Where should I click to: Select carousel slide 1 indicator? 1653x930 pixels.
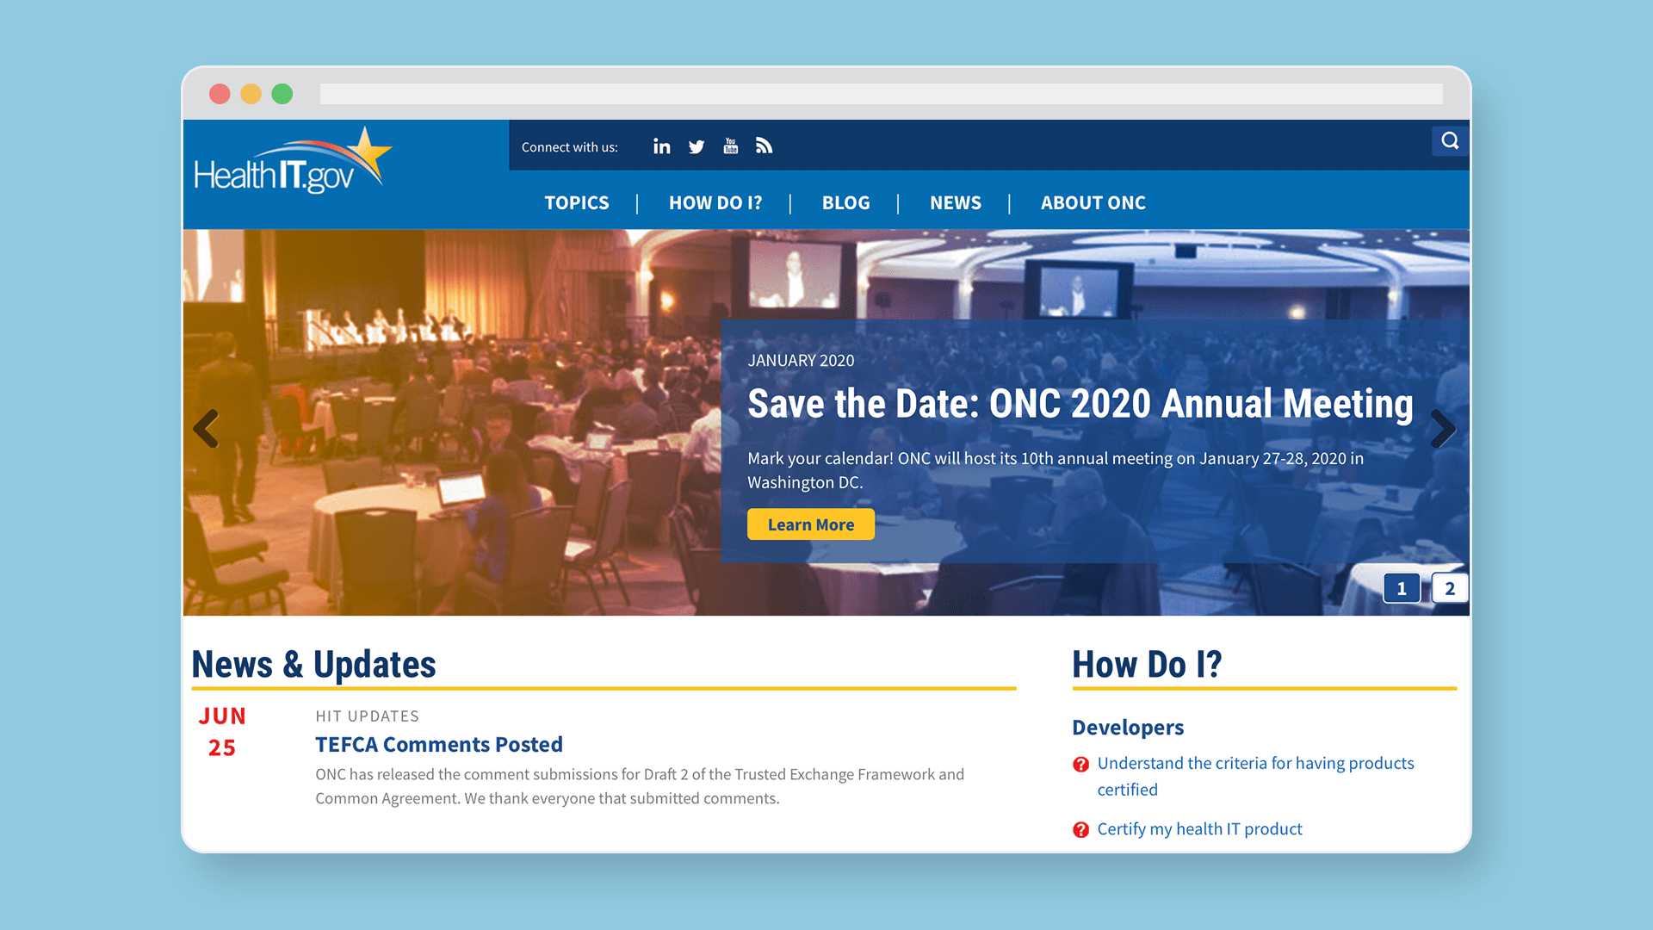click(1402, 588)
